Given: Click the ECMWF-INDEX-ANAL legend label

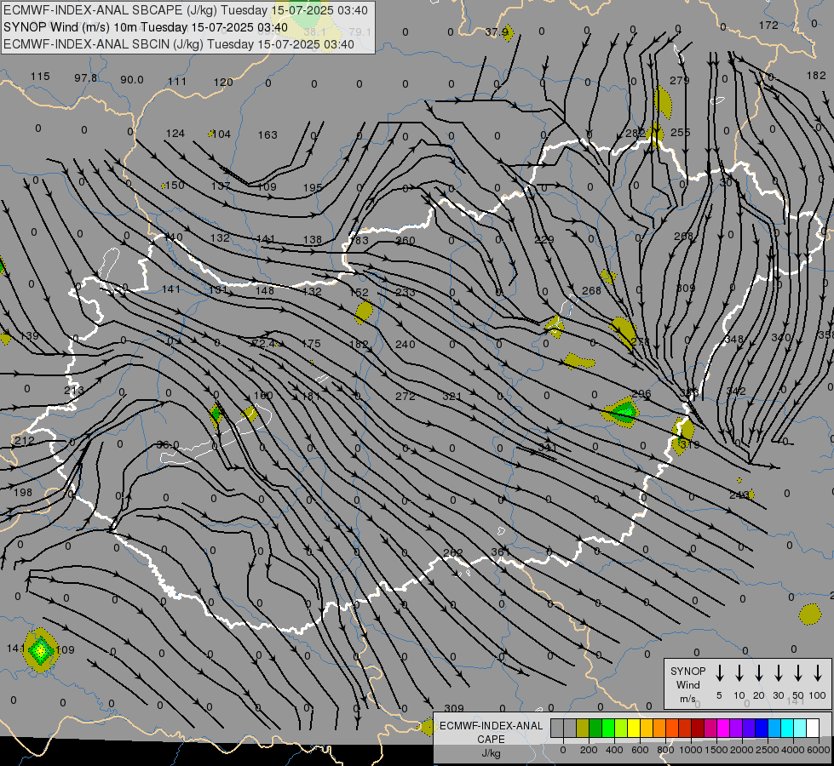Looking at the screenshot, I should pos(491,726).
